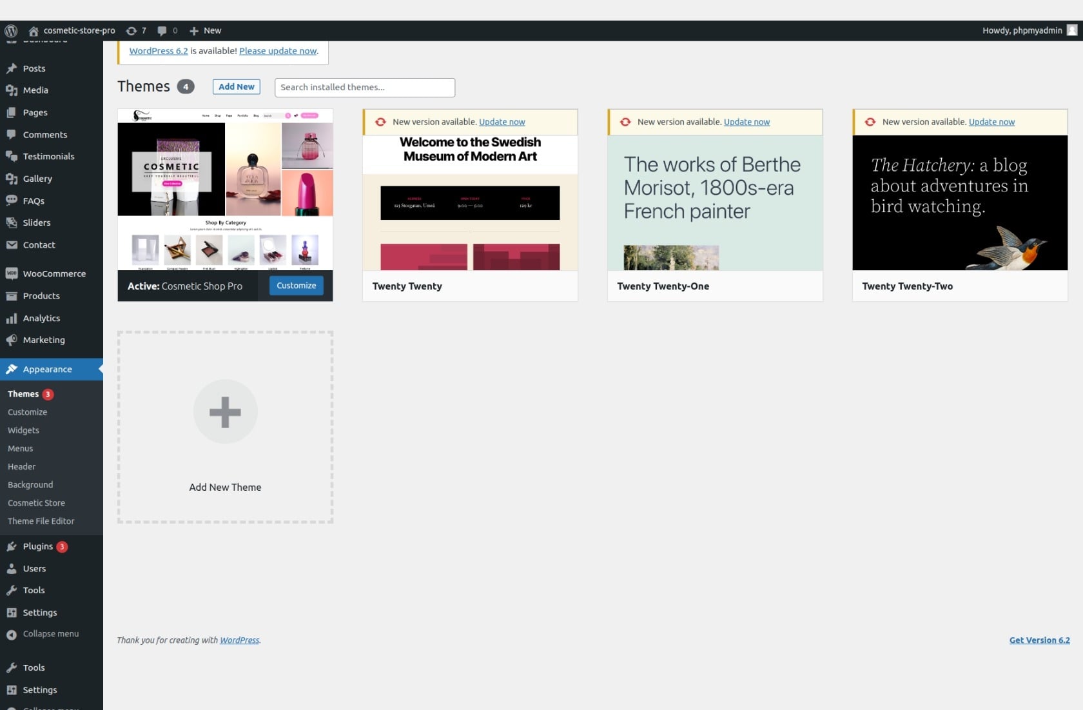Viewport: 1083px width, 710px height.
Task: Open the first Settings menu item
Action: [39, 613]
